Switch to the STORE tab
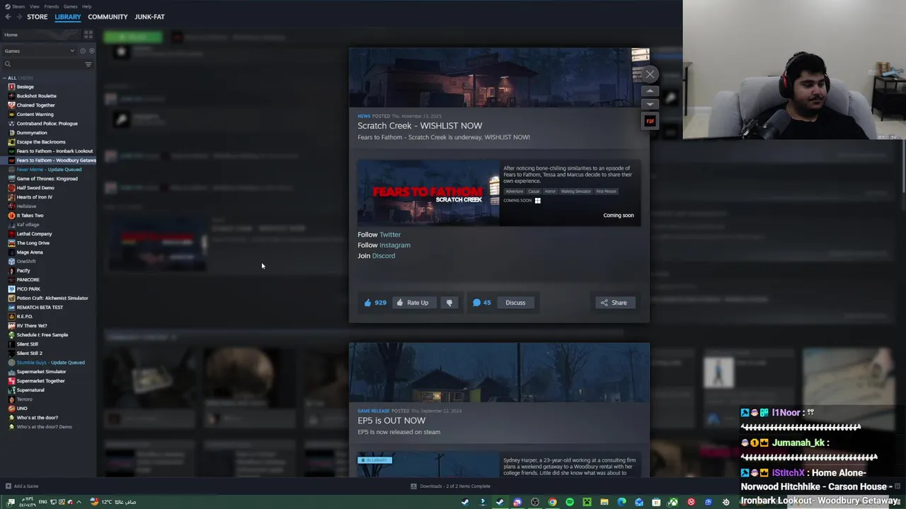The height and width of the screenshot is (509, 906). click(38, 17)
